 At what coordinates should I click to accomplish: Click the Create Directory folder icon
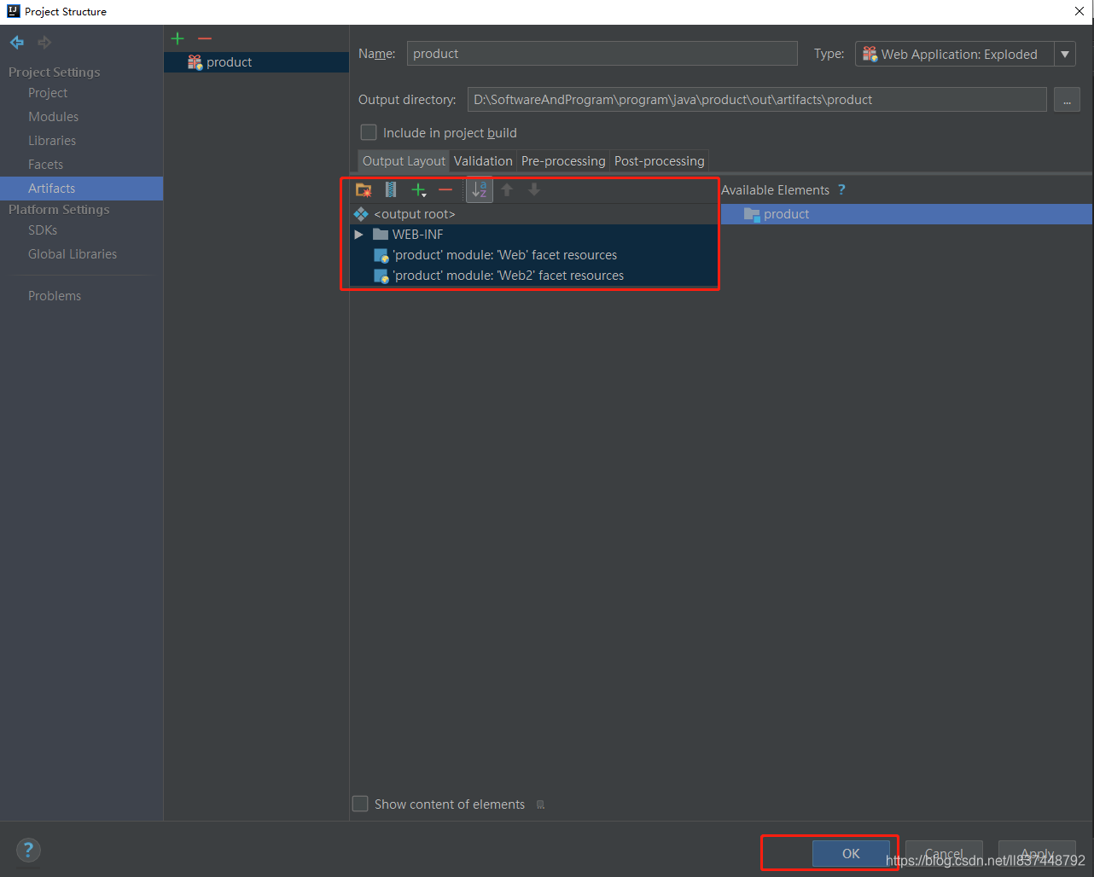point(364,189)
